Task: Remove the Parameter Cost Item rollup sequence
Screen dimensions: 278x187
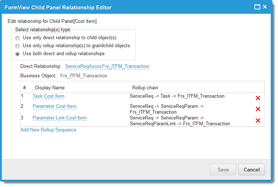Action: tap(258, 109)
